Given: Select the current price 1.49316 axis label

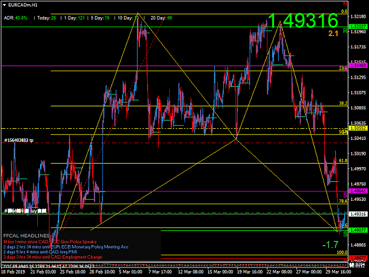Looking at the screenshot, I should pos(358,214).
